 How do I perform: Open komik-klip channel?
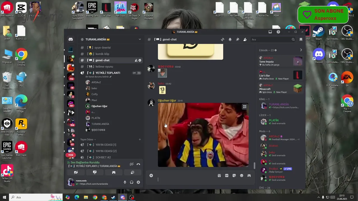[110, 54]
